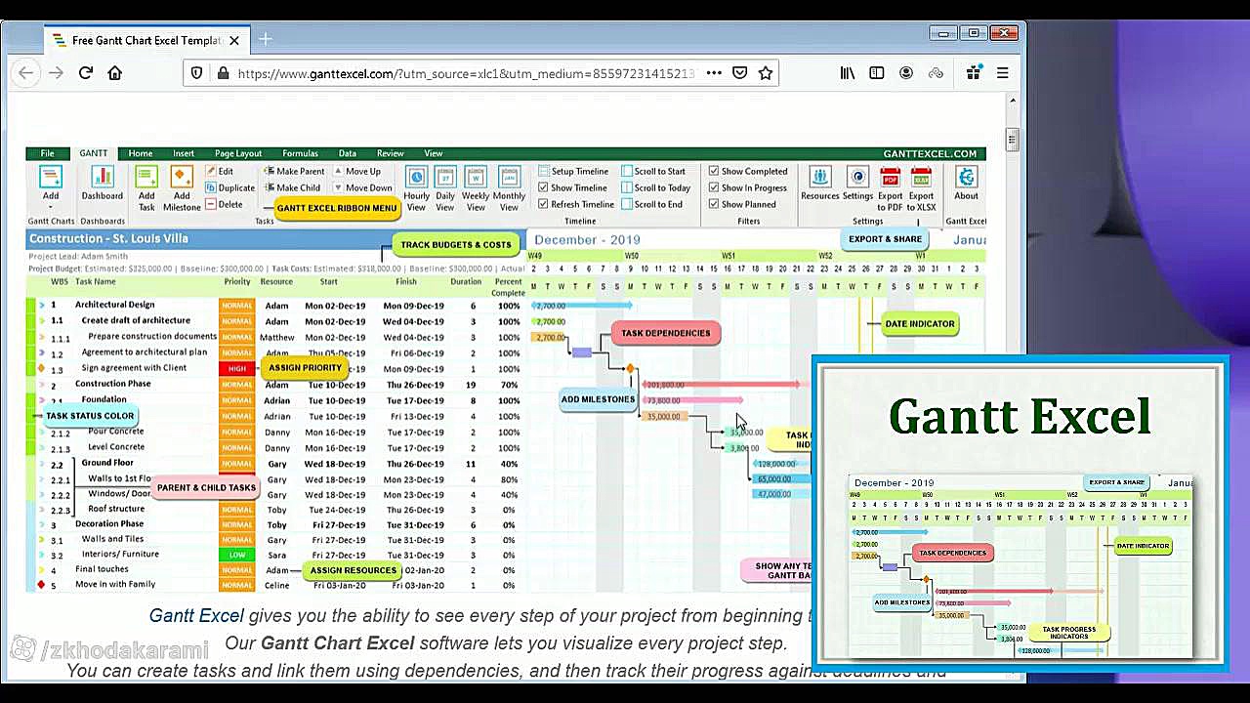Open a new tab with the plus button
Viewport: 1250px width, 703px height.
pos(266,40)
